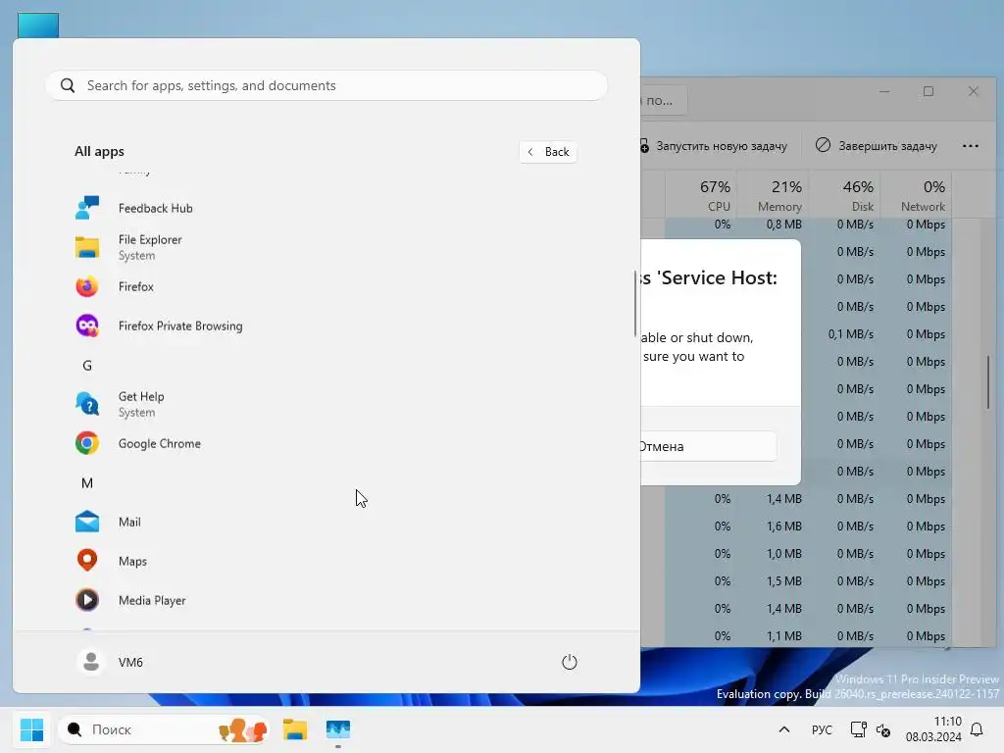
Task: Click Отмена in the Service Host dialog
Action: [708, 446]
